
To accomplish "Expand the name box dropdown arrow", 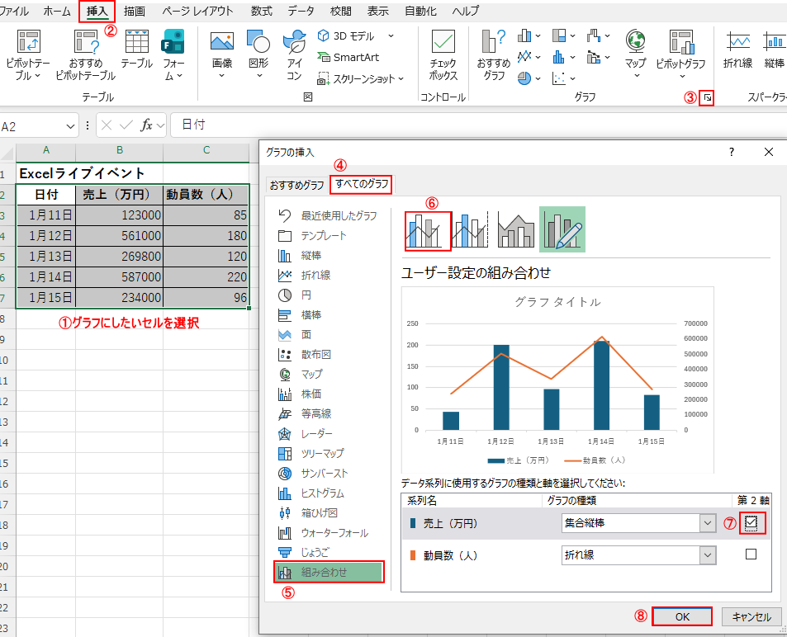I will coord(70,125).
